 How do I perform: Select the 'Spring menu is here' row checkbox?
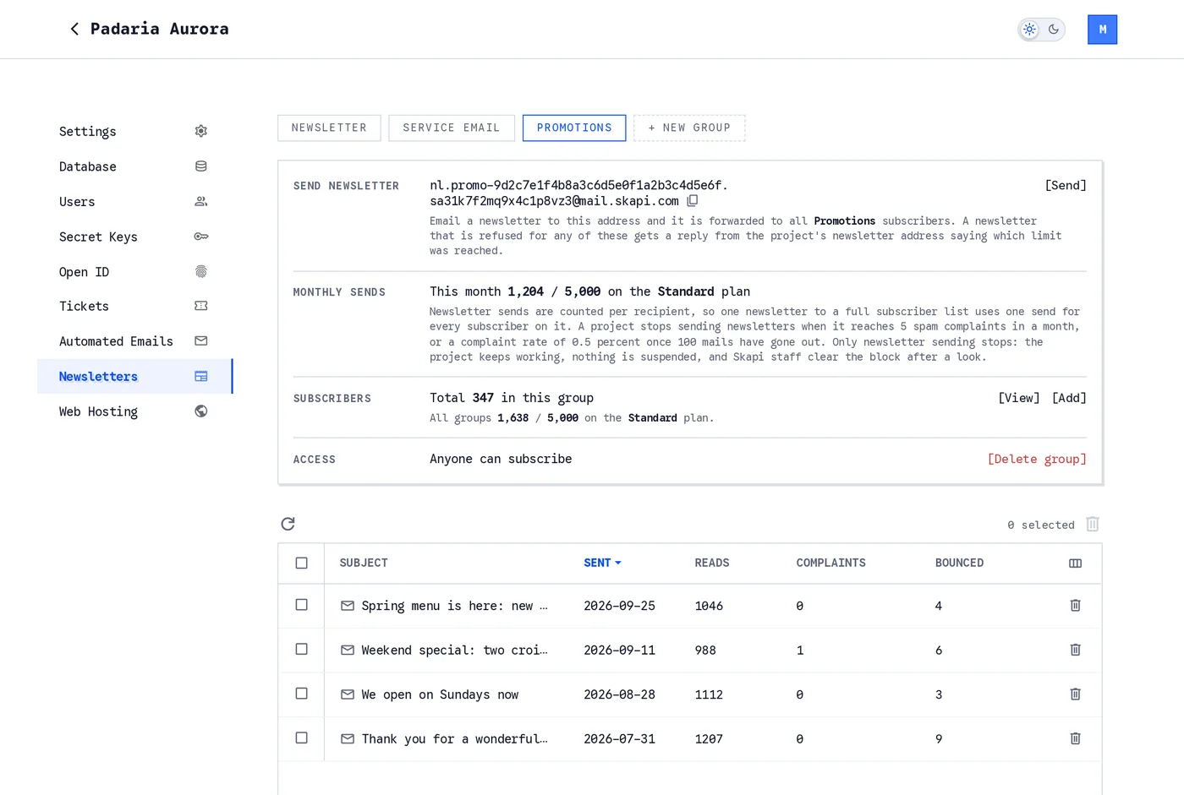(301, 605)
